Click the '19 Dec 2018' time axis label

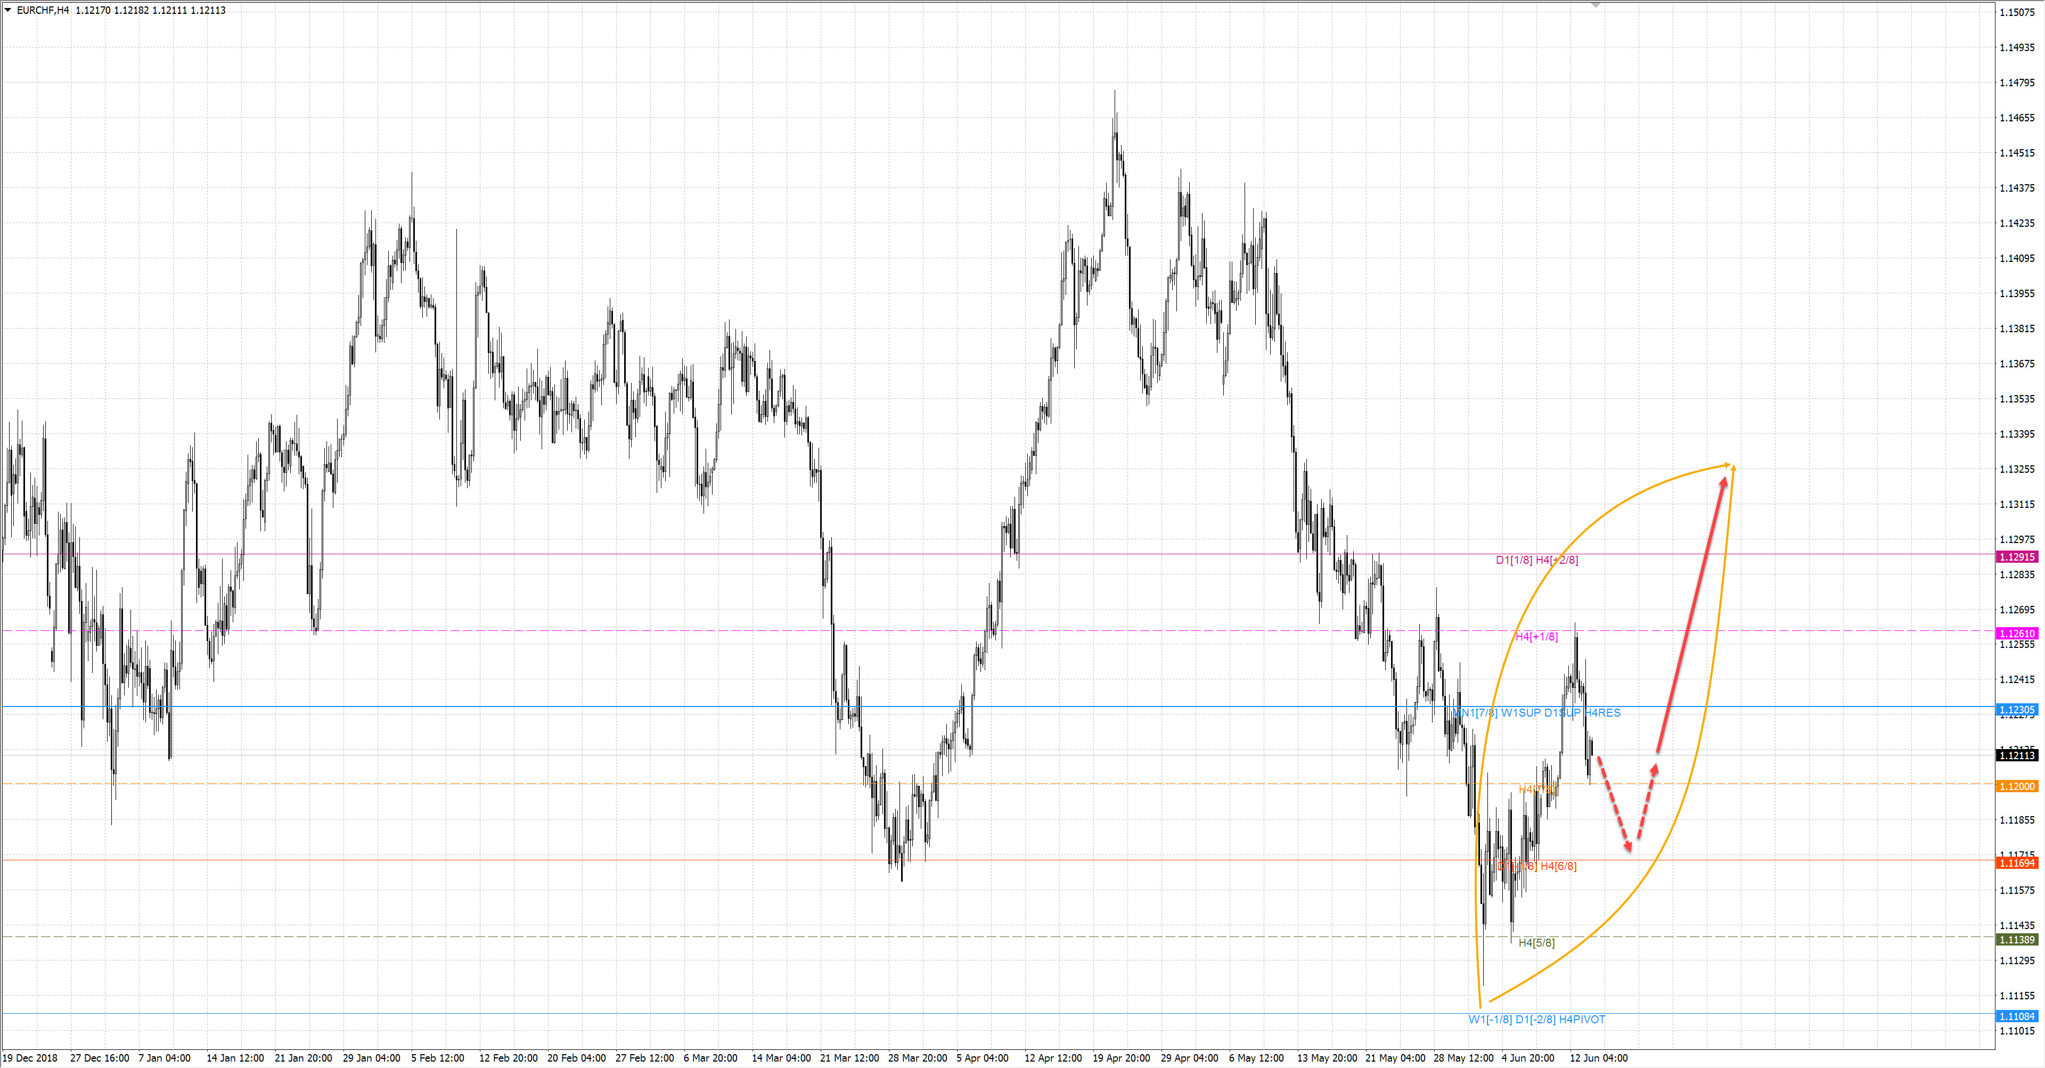[x=30, y=1058]
